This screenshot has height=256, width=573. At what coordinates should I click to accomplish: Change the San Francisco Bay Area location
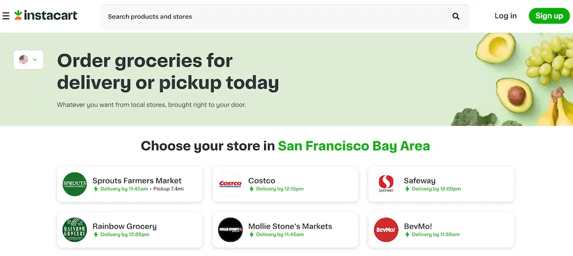354,146
